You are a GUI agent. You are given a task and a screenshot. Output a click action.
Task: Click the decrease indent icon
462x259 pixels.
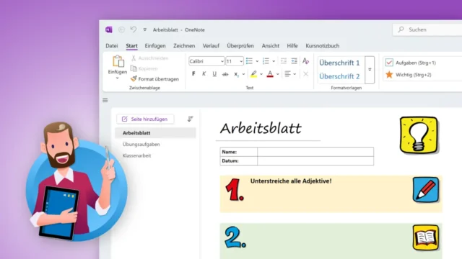[284, 60]
